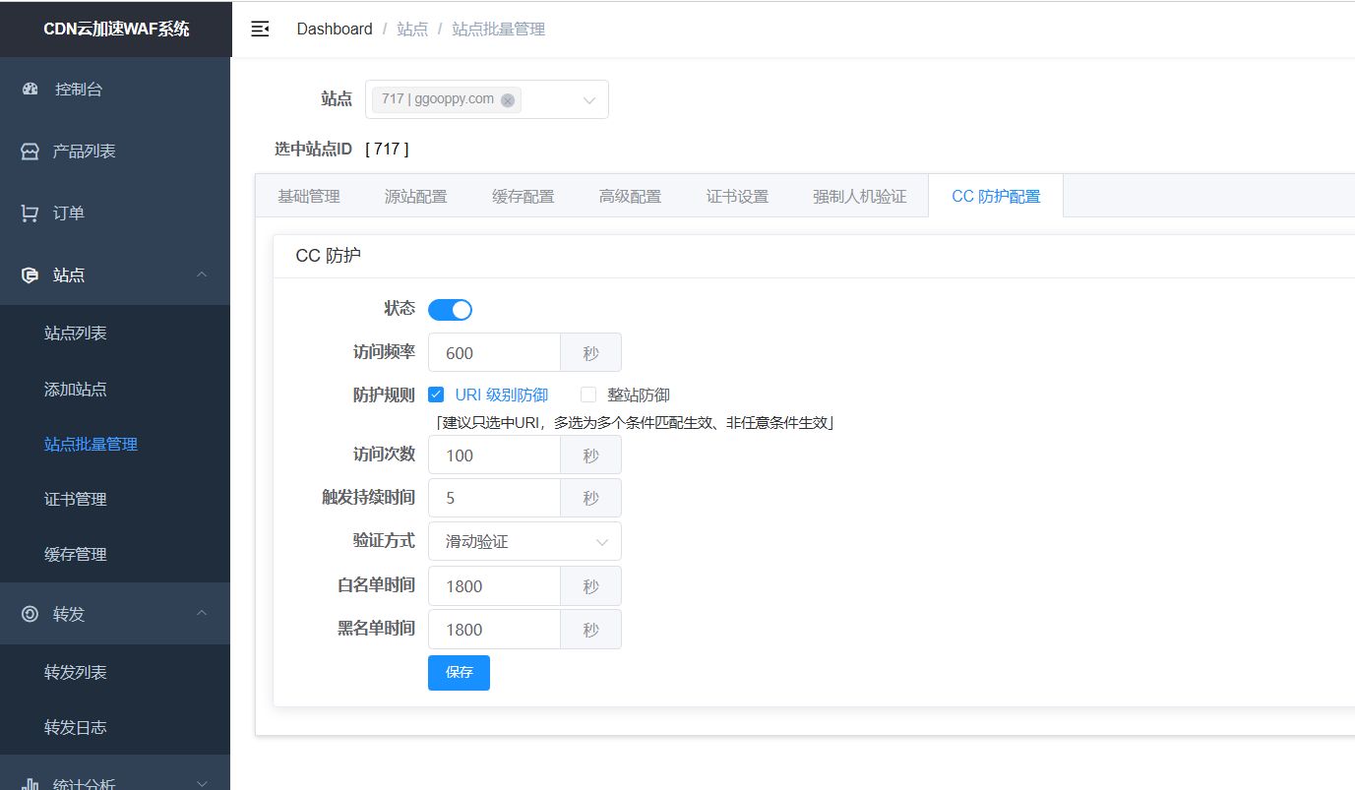This screenshot has width=1355, height=790.
Task: Click the 订单 shopping cart icon
Action: click(x=31, y=213)
